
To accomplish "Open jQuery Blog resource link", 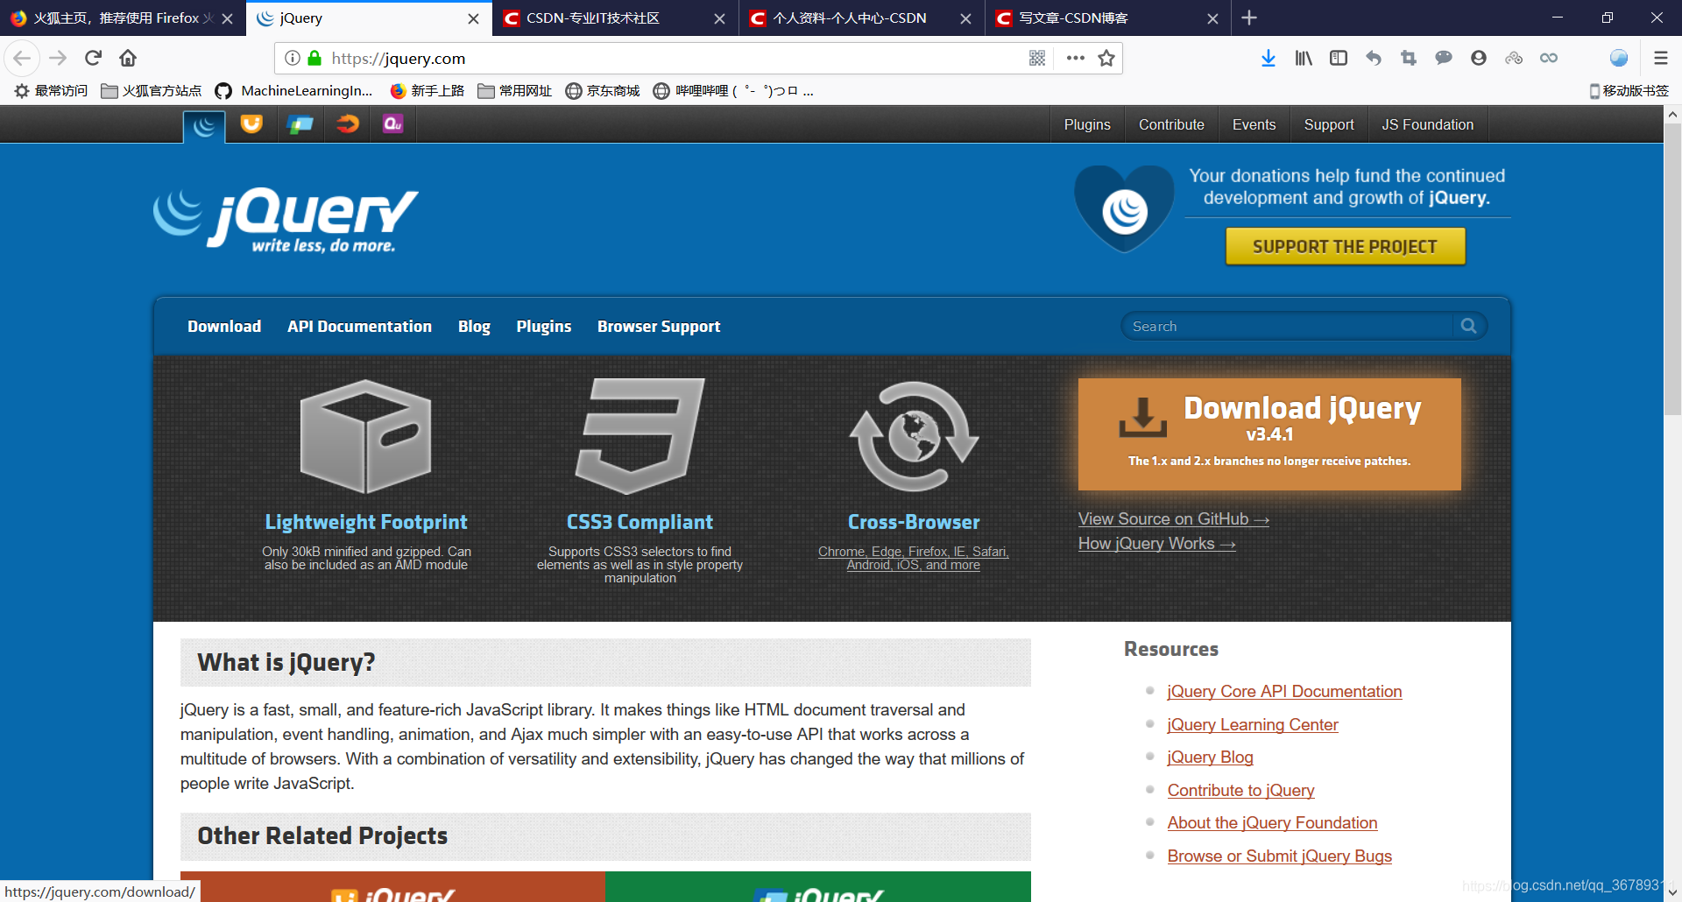I will [1210, 757].
